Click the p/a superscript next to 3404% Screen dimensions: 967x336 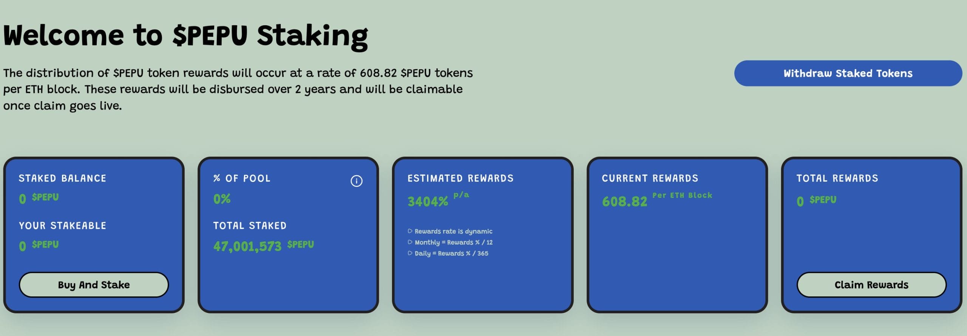coord(461,195)
